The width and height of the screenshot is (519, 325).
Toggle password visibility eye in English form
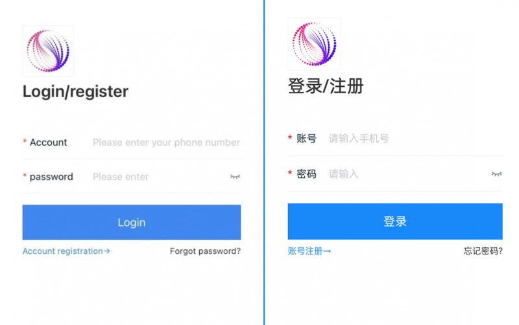click(x=235, y=177)
